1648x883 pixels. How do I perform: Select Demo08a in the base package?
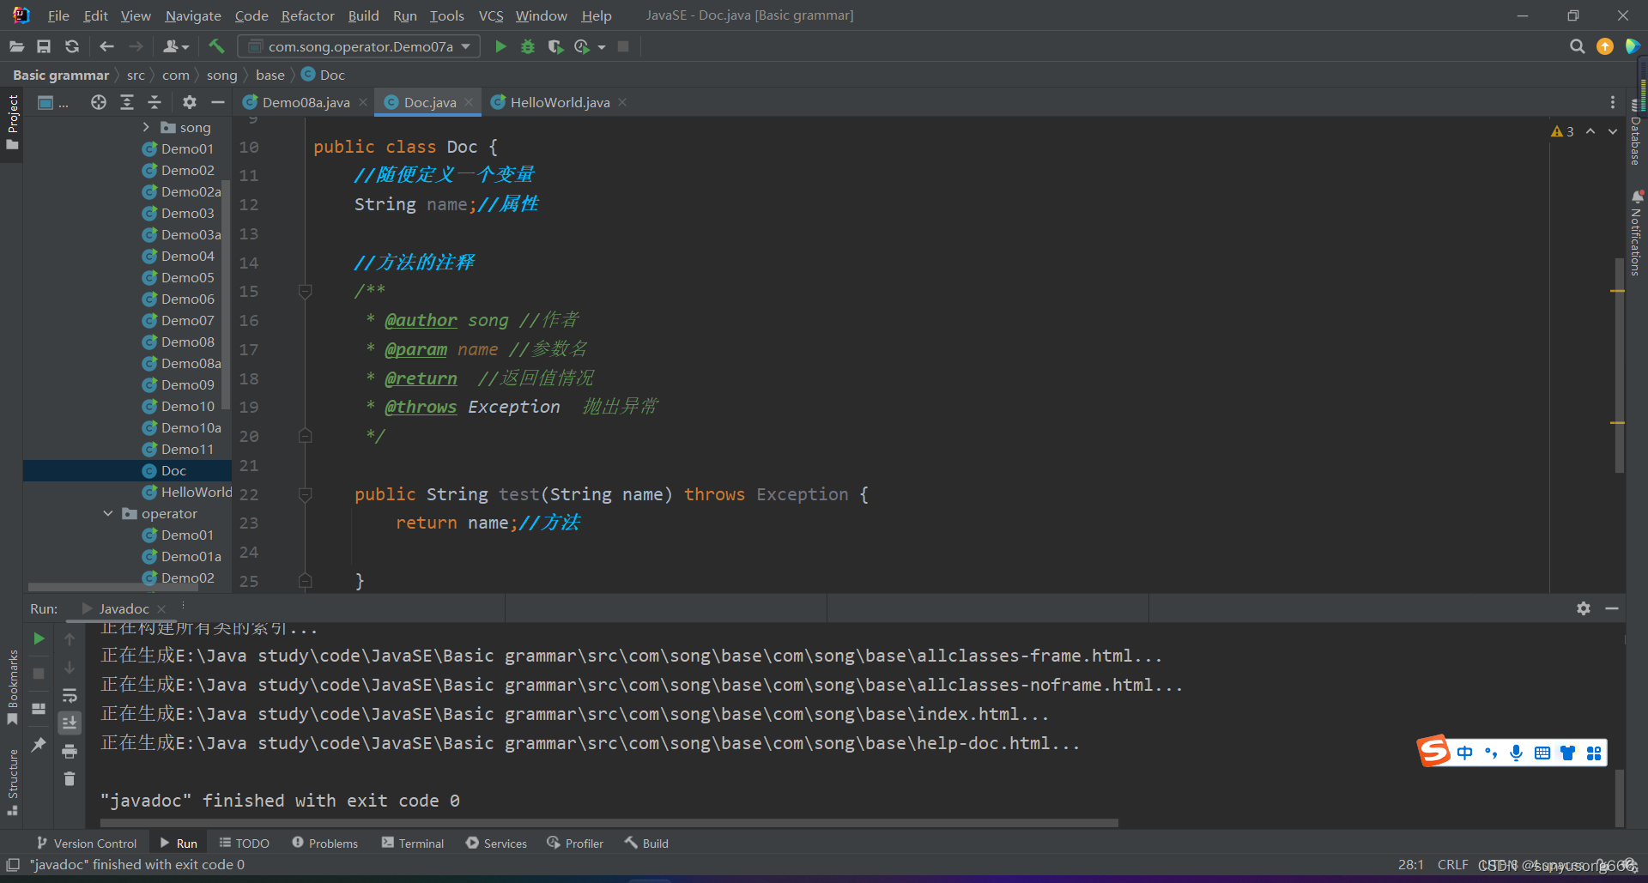(x=191, y=363)
